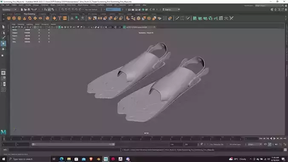Open the frame rate fps dropdown
Screen dimensions: 288x162
click(x=255, y=145)
